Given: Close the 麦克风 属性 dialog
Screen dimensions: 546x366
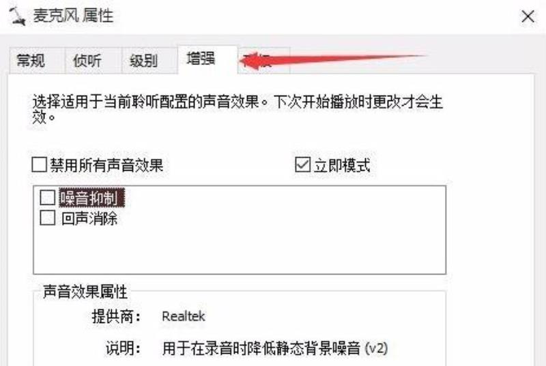Looking at the screenshot, I should tap(528, 16).
